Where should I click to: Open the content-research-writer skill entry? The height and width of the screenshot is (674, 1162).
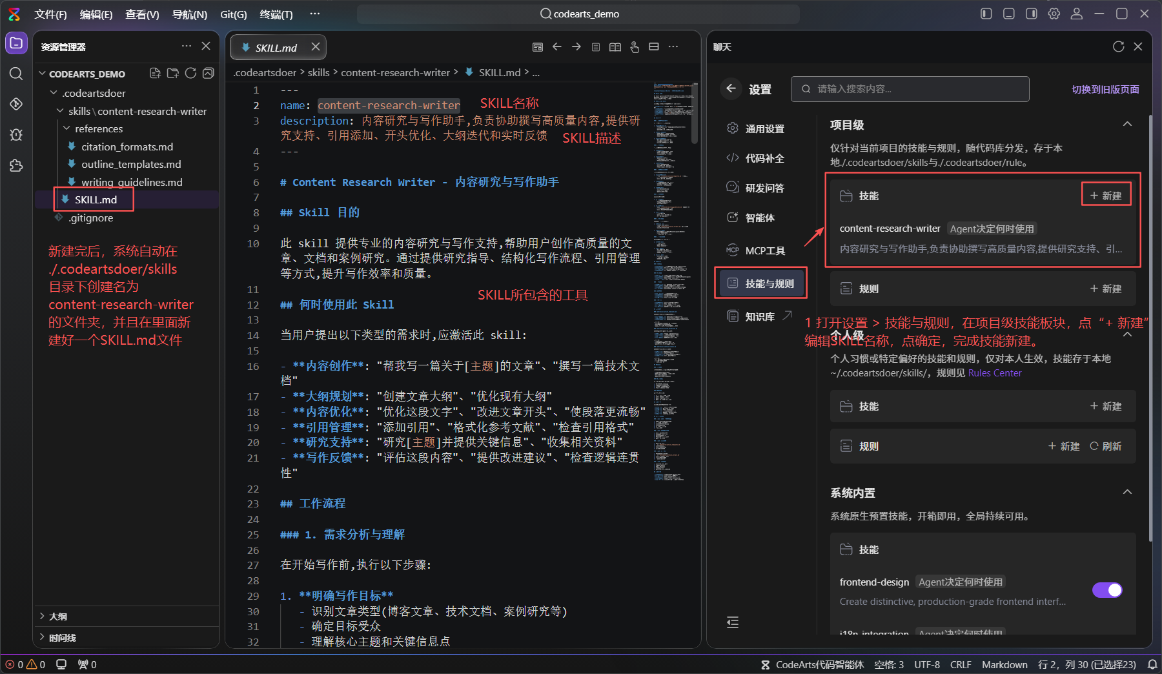[983, 238]
